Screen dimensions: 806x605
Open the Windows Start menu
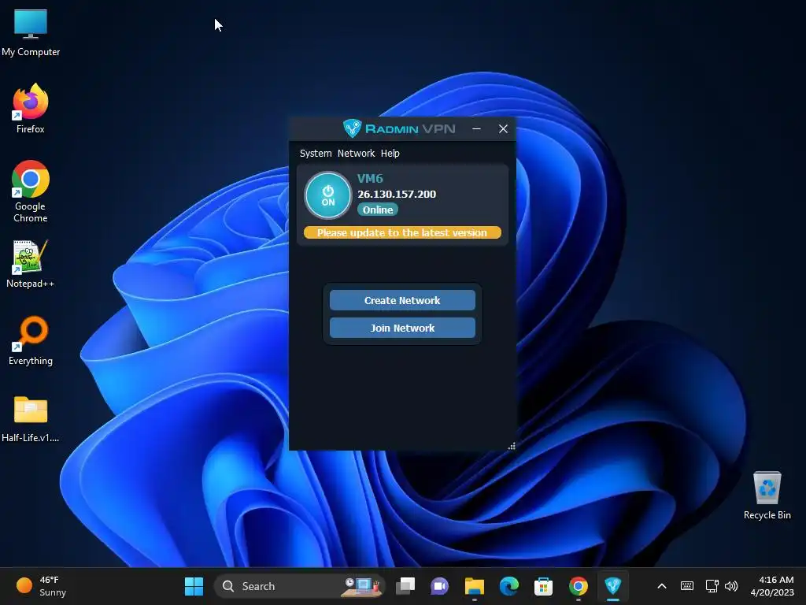click(194, 586)
